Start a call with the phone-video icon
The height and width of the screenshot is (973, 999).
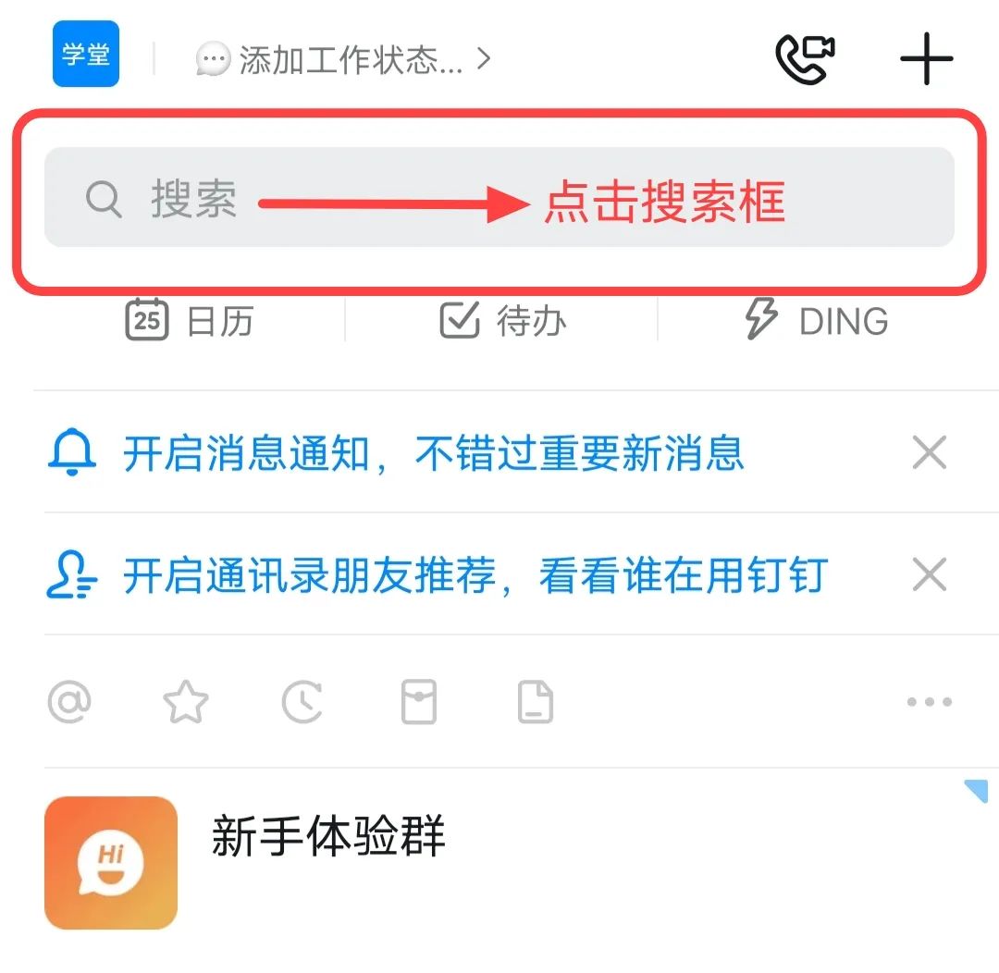point(805,59)
